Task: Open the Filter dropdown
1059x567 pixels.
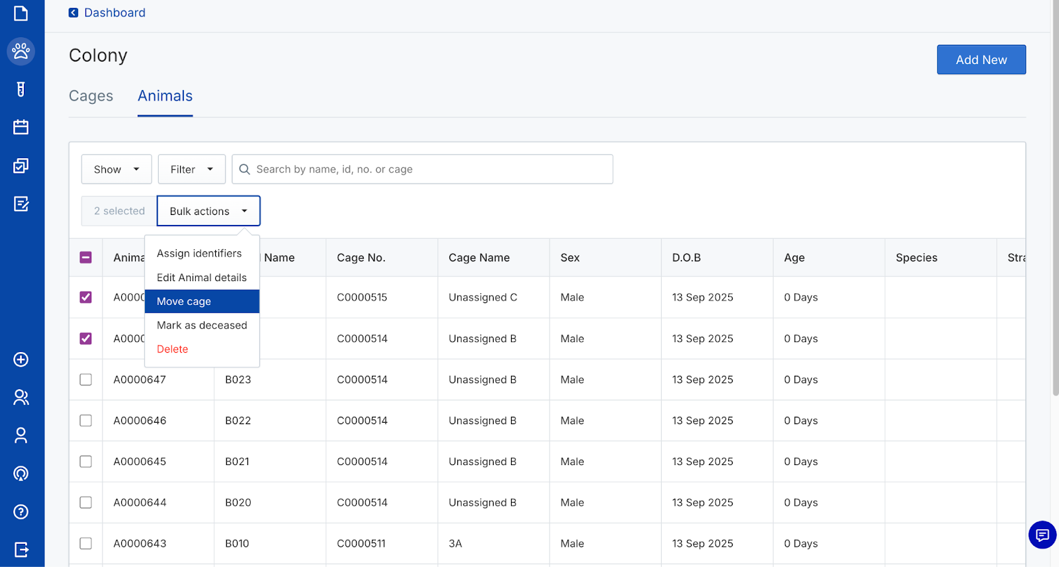Action: click(191, 169)
